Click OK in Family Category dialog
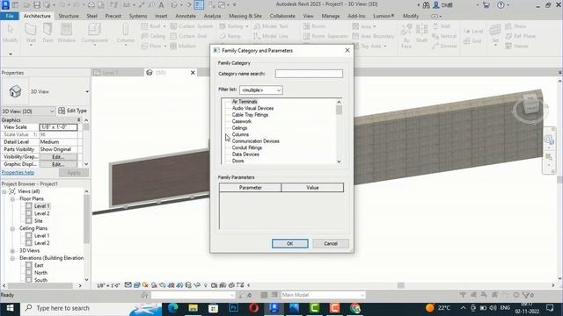Image resolution: width=563 pixels, height=316 pixels. click(289, 244)
